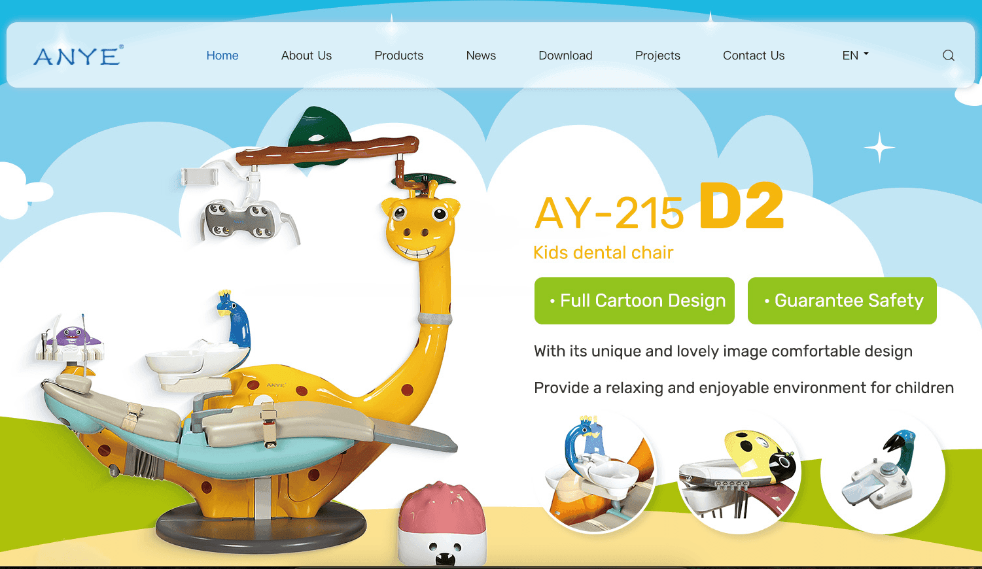Click the search magnifier icon

click(x=948, y=56)
